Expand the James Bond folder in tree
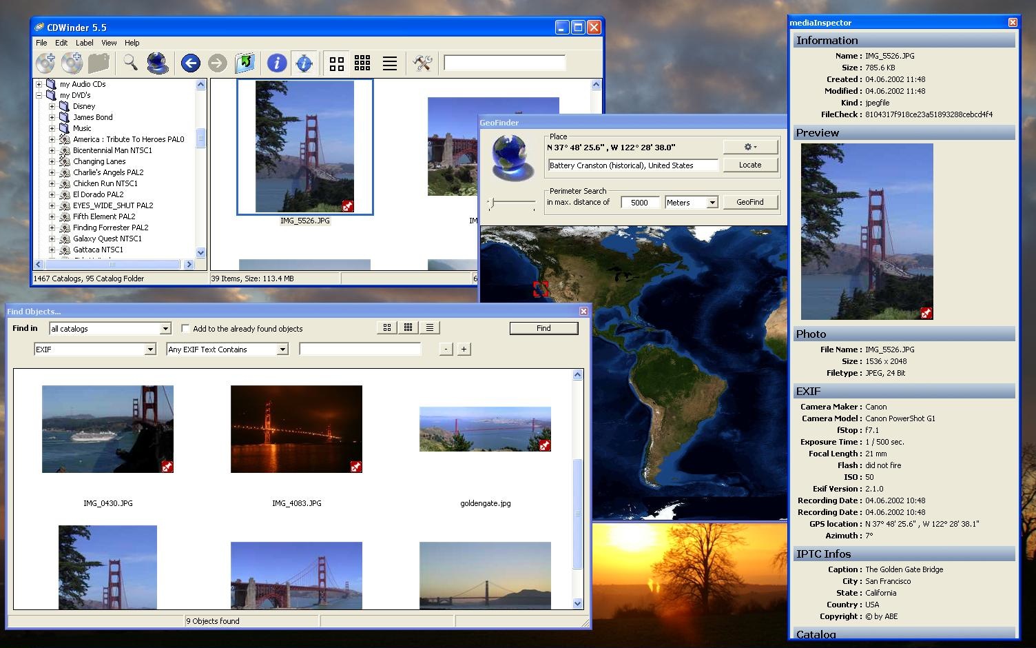Image resolution: width=1036 pixels, height=648 pixels. point(52,117)
